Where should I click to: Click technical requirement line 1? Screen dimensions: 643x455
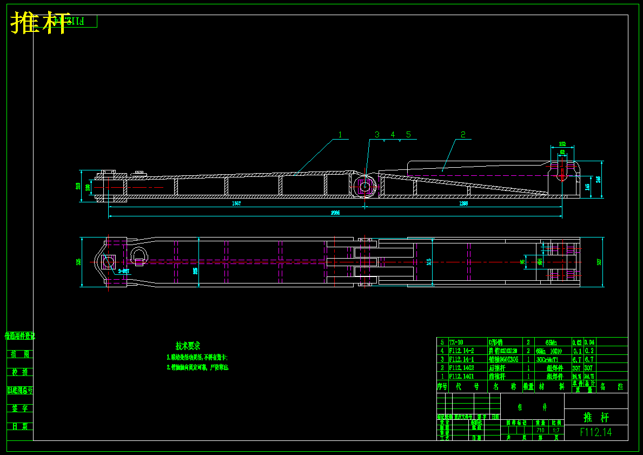pyautogui.click(x=197, y=358)
